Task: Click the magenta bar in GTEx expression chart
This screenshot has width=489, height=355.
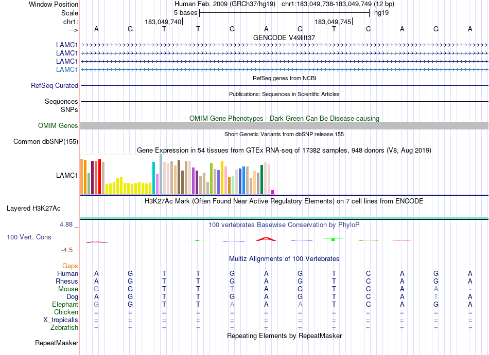Action: [273, 192]
